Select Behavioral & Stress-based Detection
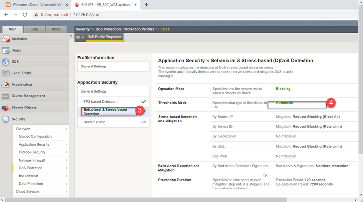 [x=106, y=111]
